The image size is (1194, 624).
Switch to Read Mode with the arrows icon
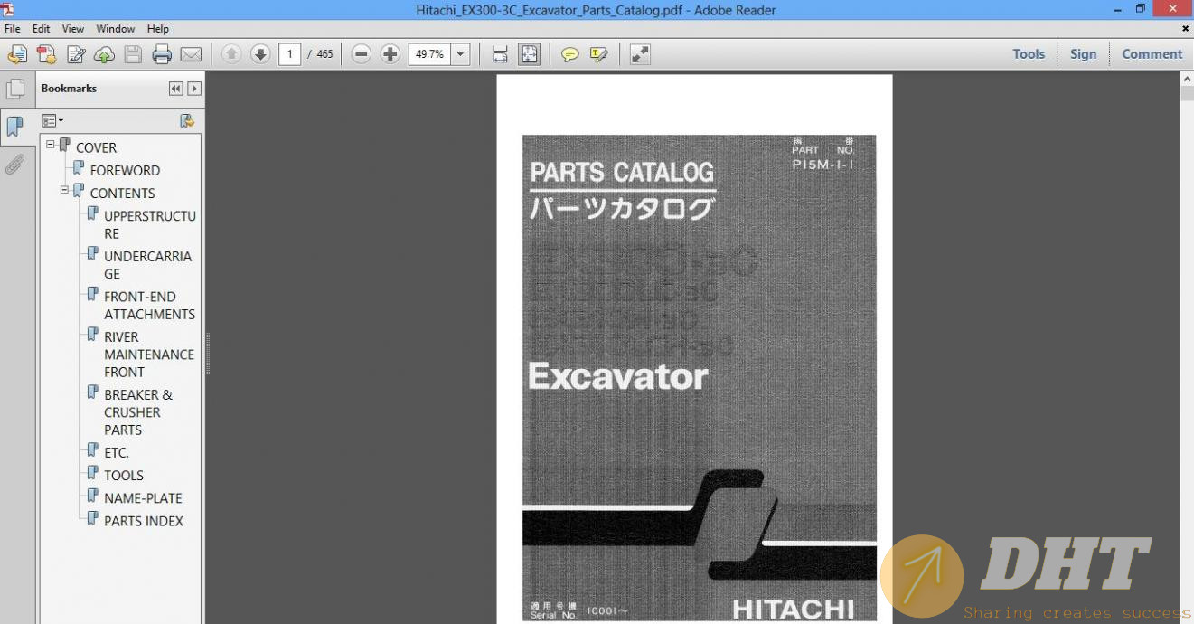tap(640, 54)
